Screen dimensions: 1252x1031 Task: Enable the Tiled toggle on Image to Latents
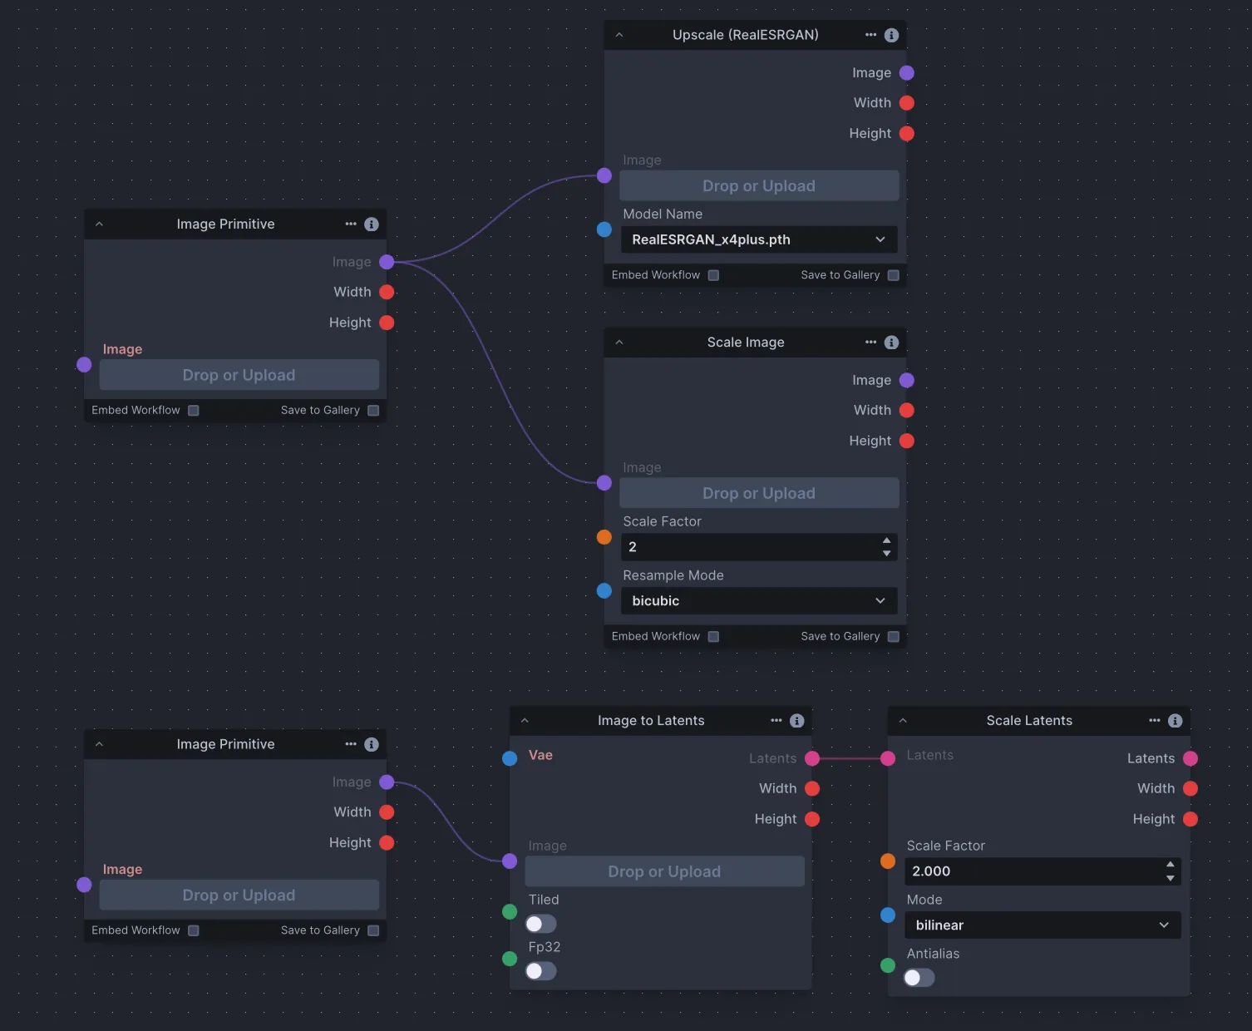pyautogui.click(x=540, y=924)
